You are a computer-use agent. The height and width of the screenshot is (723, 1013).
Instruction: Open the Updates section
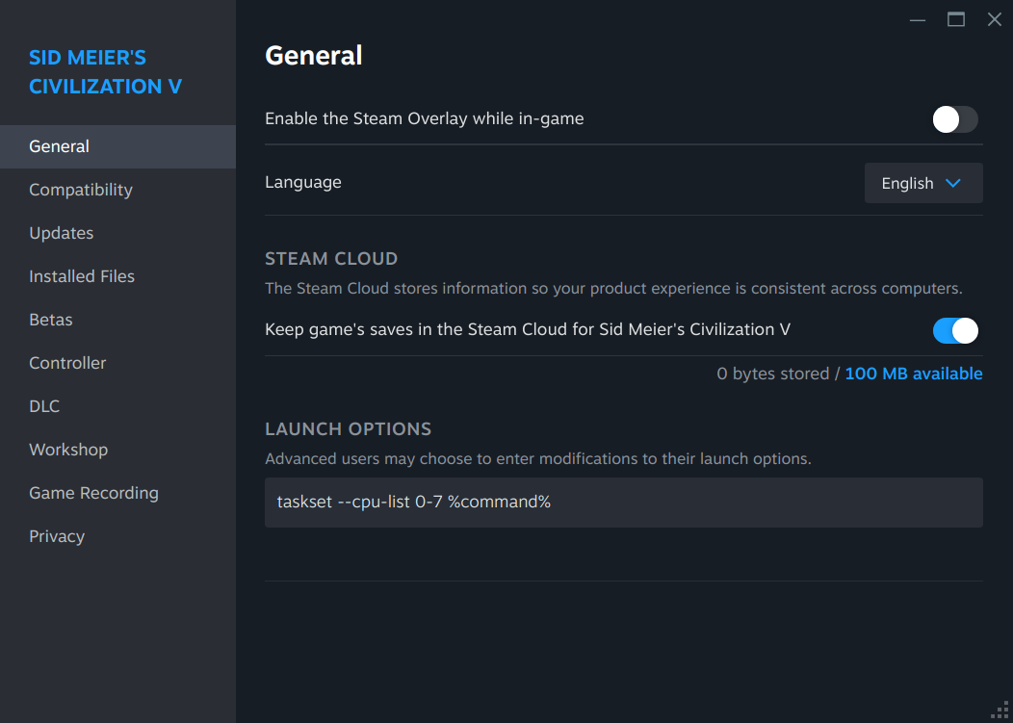(x=61, y=232)
